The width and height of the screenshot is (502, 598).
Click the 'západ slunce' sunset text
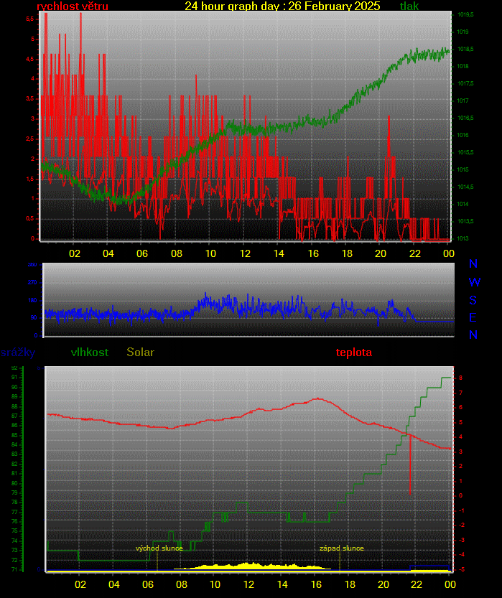click(x=341, y=548)
